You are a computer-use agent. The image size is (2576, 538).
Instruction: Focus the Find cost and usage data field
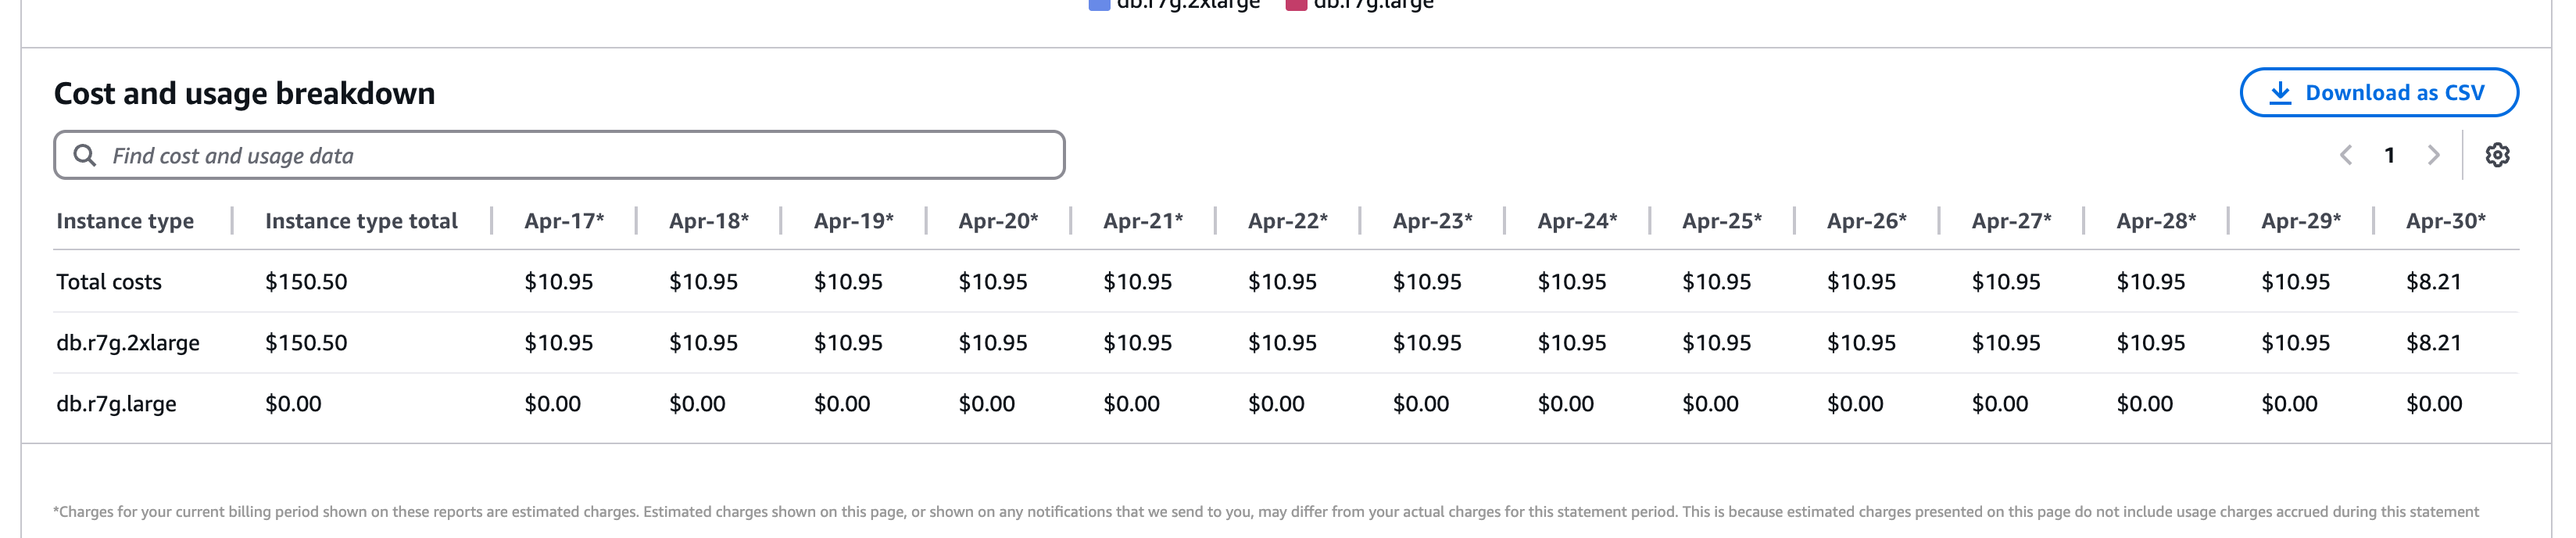pyautogui.click(x=559, y=155)
